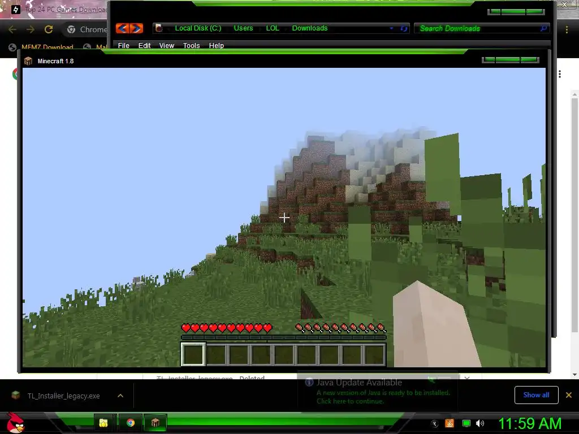Viewport: 579px width, 434px height.
Task: Click the search magnifier icon in Explorer
Action: pyautogui.click(x=543, y=28)
